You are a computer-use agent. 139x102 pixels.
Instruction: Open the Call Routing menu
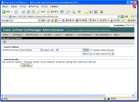pyautogui.click(x=18, y=35)
